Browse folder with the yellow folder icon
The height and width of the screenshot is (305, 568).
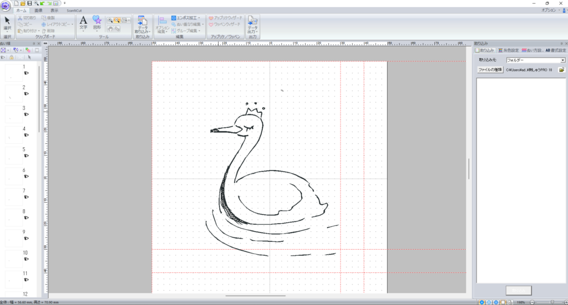point(561,70)
